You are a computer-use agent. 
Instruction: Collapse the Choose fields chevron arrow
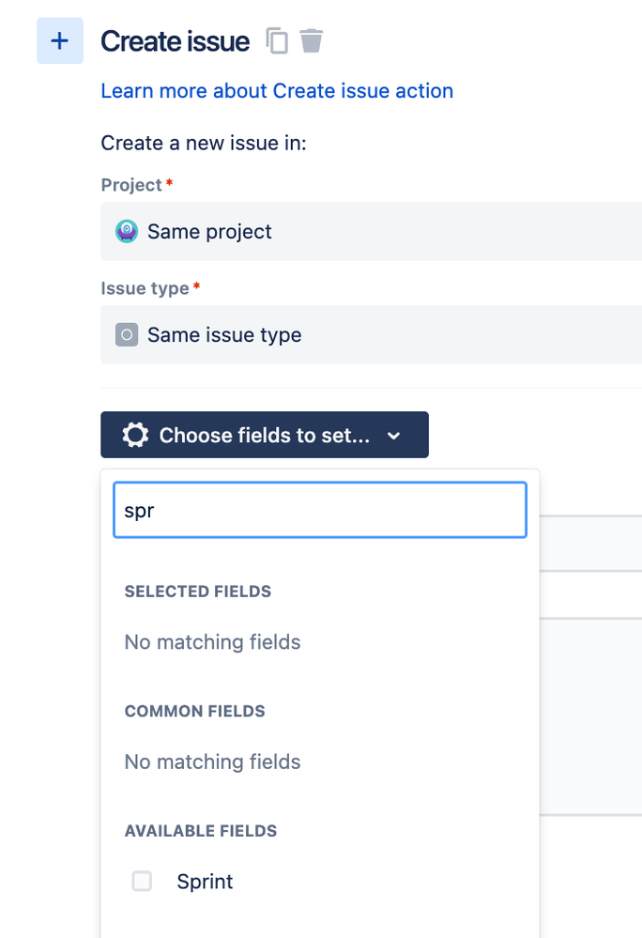(x=394, y=436)
